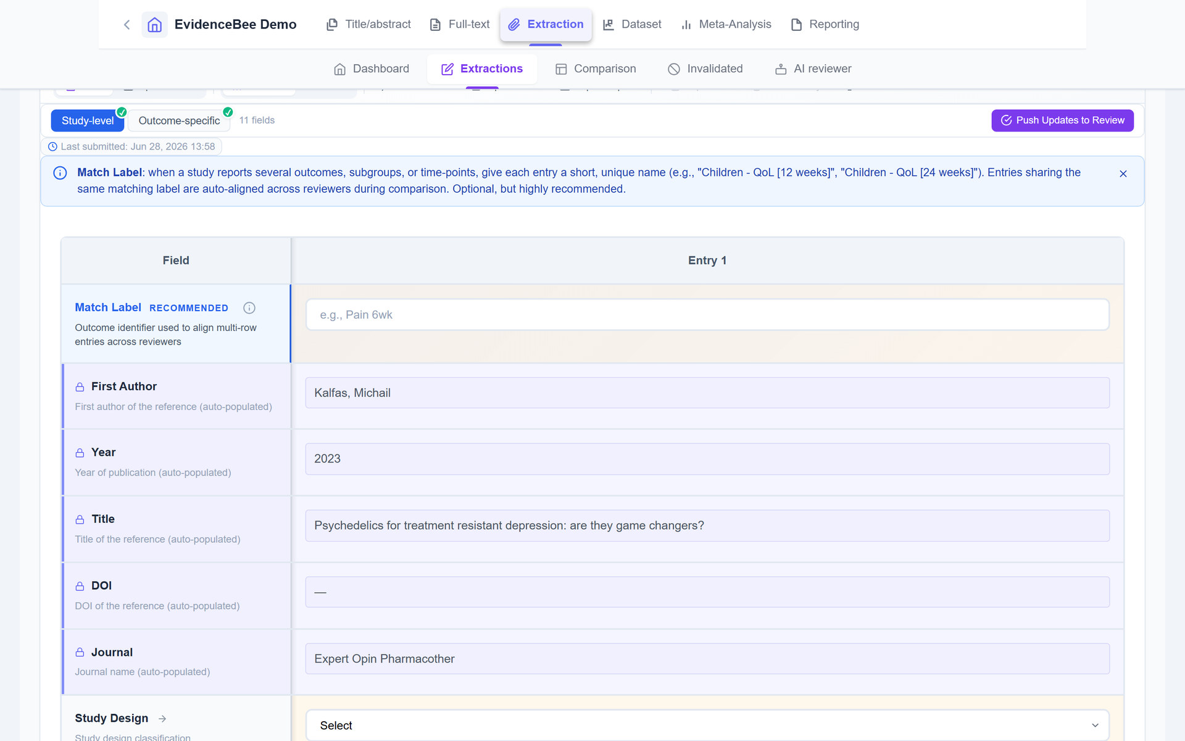Click the Full-text document icon
Image resolution: width=1185 pixels, height=741 pixels.
pos(435,25)
